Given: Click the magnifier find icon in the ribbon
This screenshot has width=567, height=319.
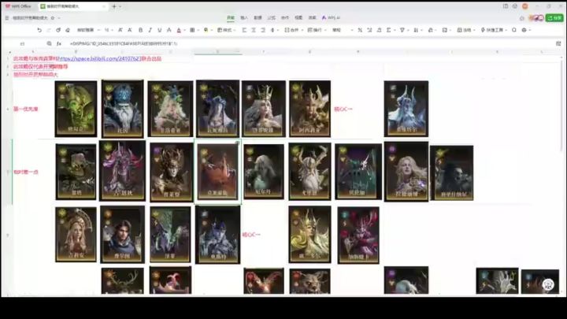Looking at the screenshot, I should point(513,30).
